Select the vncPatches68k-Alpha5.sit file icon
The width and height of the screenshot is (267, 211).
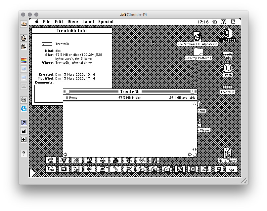[x=197, y=37]
